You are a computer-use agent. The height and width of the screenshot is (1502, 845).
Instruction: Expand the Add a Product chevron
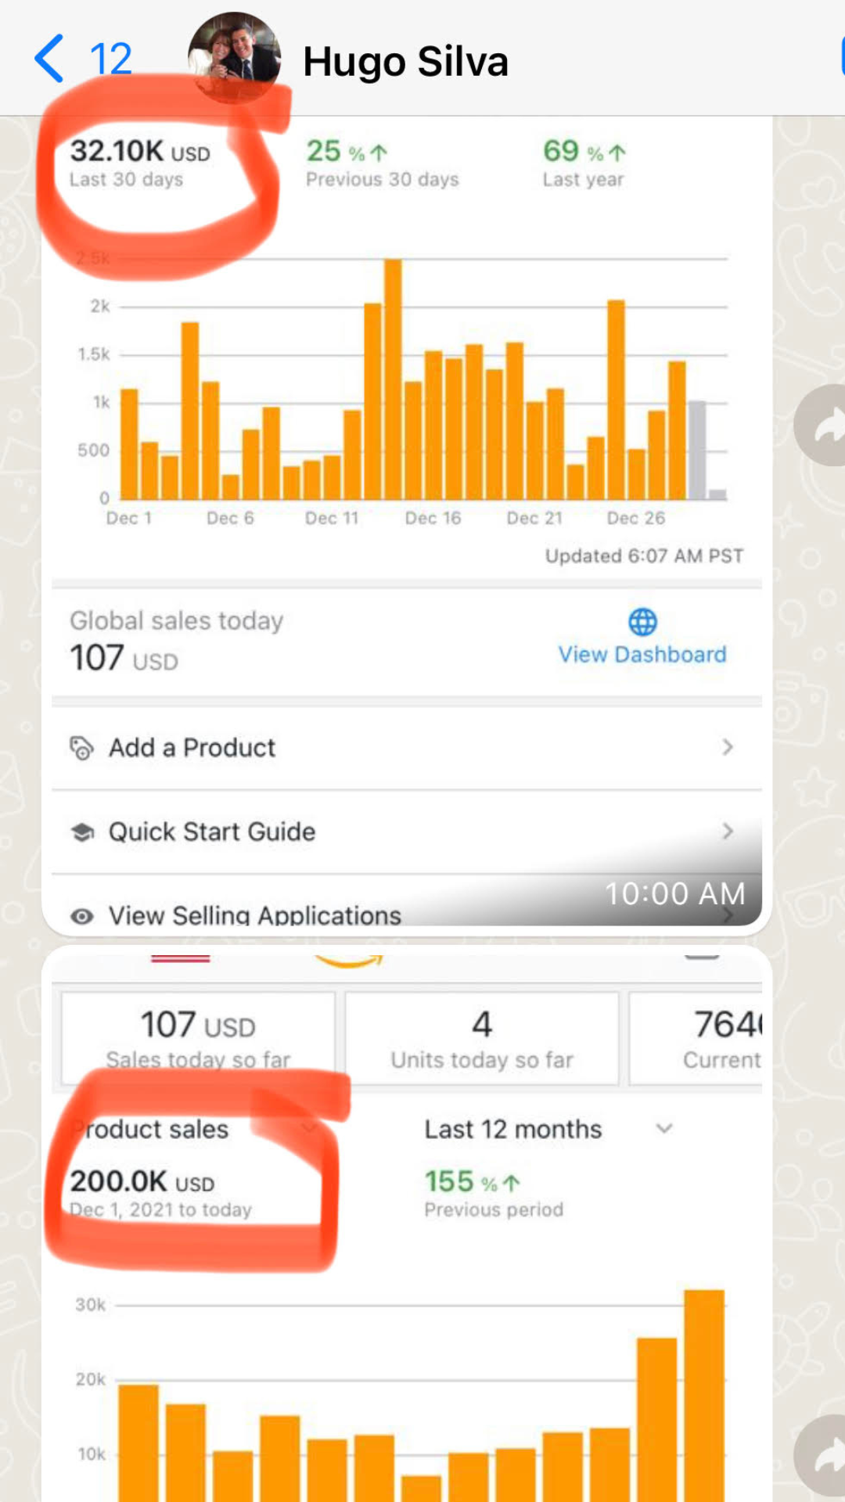[x=728, y=747]
